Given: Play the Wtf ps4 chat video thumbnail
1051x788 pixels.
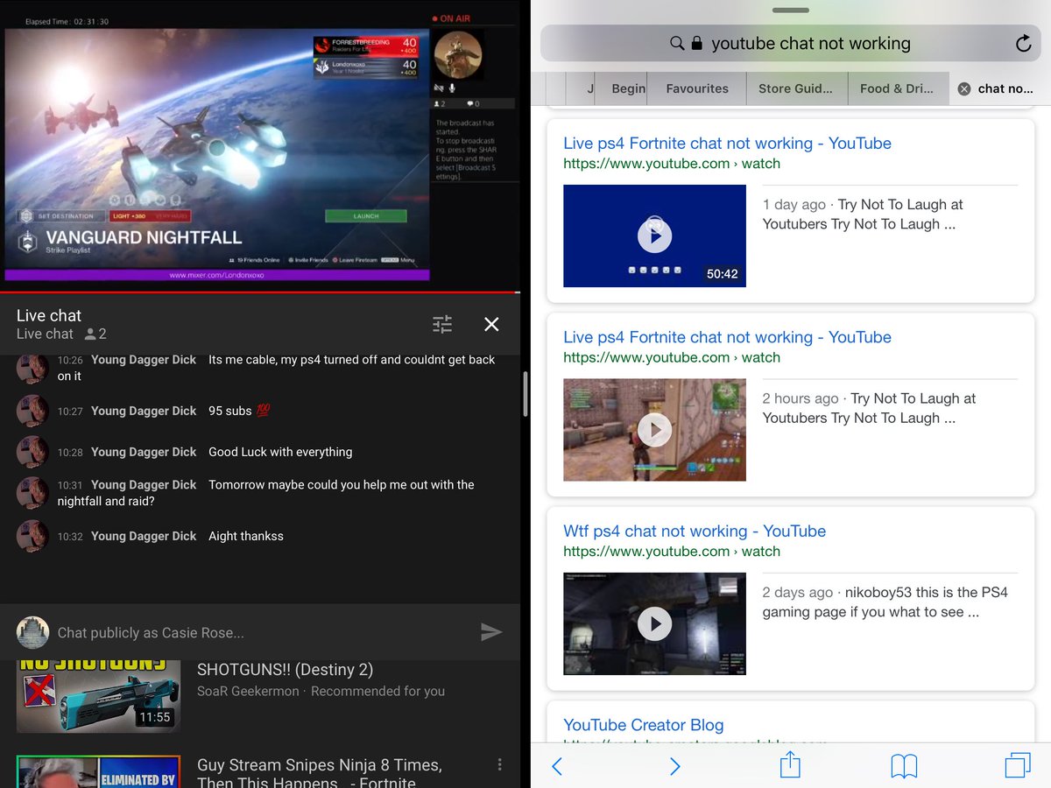Looking at the screenshot, I should point(654,623).
